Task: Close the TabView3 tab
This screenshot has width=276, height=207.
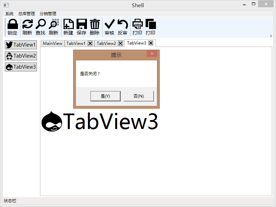Action: (x=151, y=43)
